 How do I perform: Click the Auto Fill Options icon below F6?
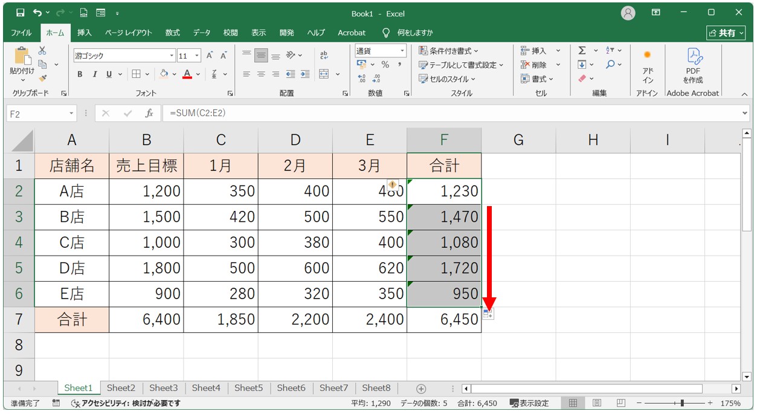click(x=488, y=314)
